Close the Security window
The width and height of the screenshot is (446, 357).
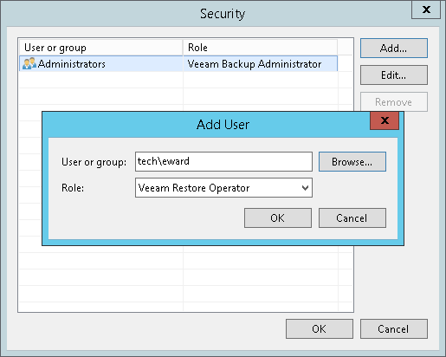pyautogui.click(x=426, y=10)
